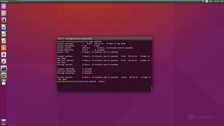Open the keyboard layout indicator
This screenshot has height=126, width=224.
[207, 1]
